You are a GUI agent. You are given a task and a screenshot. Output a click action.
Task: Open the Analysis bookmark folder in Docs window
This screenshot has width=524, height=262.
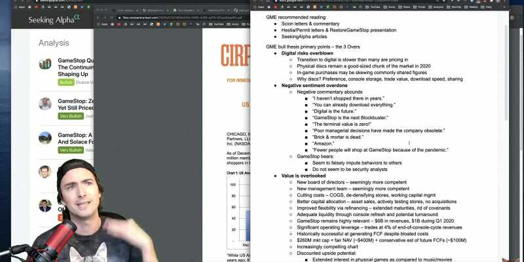click(x=436, y=7)
